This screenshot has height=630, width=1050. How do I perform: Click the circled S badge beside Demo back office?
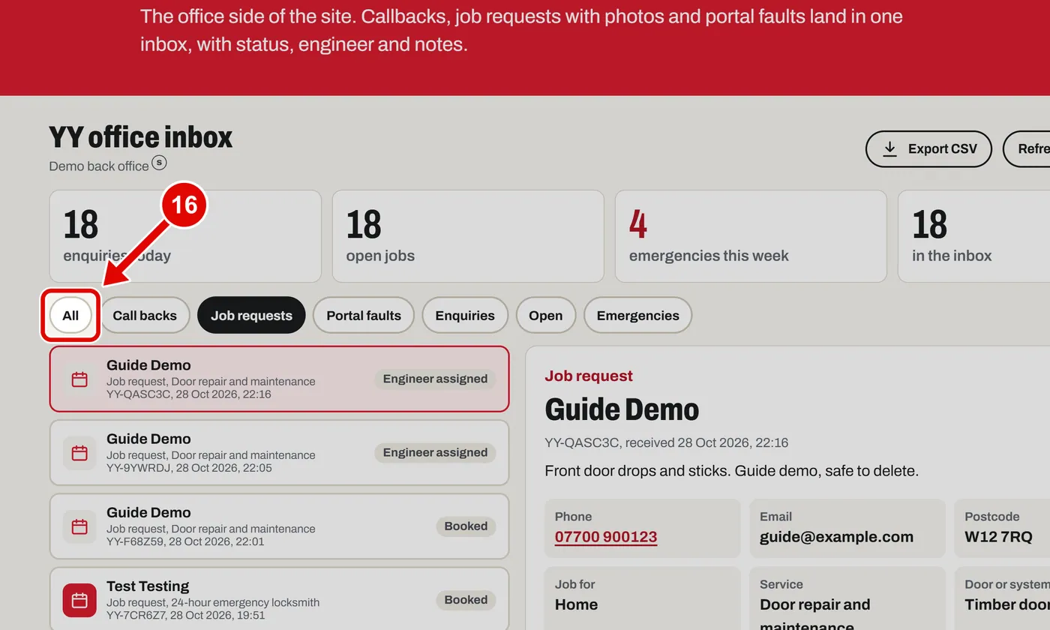click(159, 162)
